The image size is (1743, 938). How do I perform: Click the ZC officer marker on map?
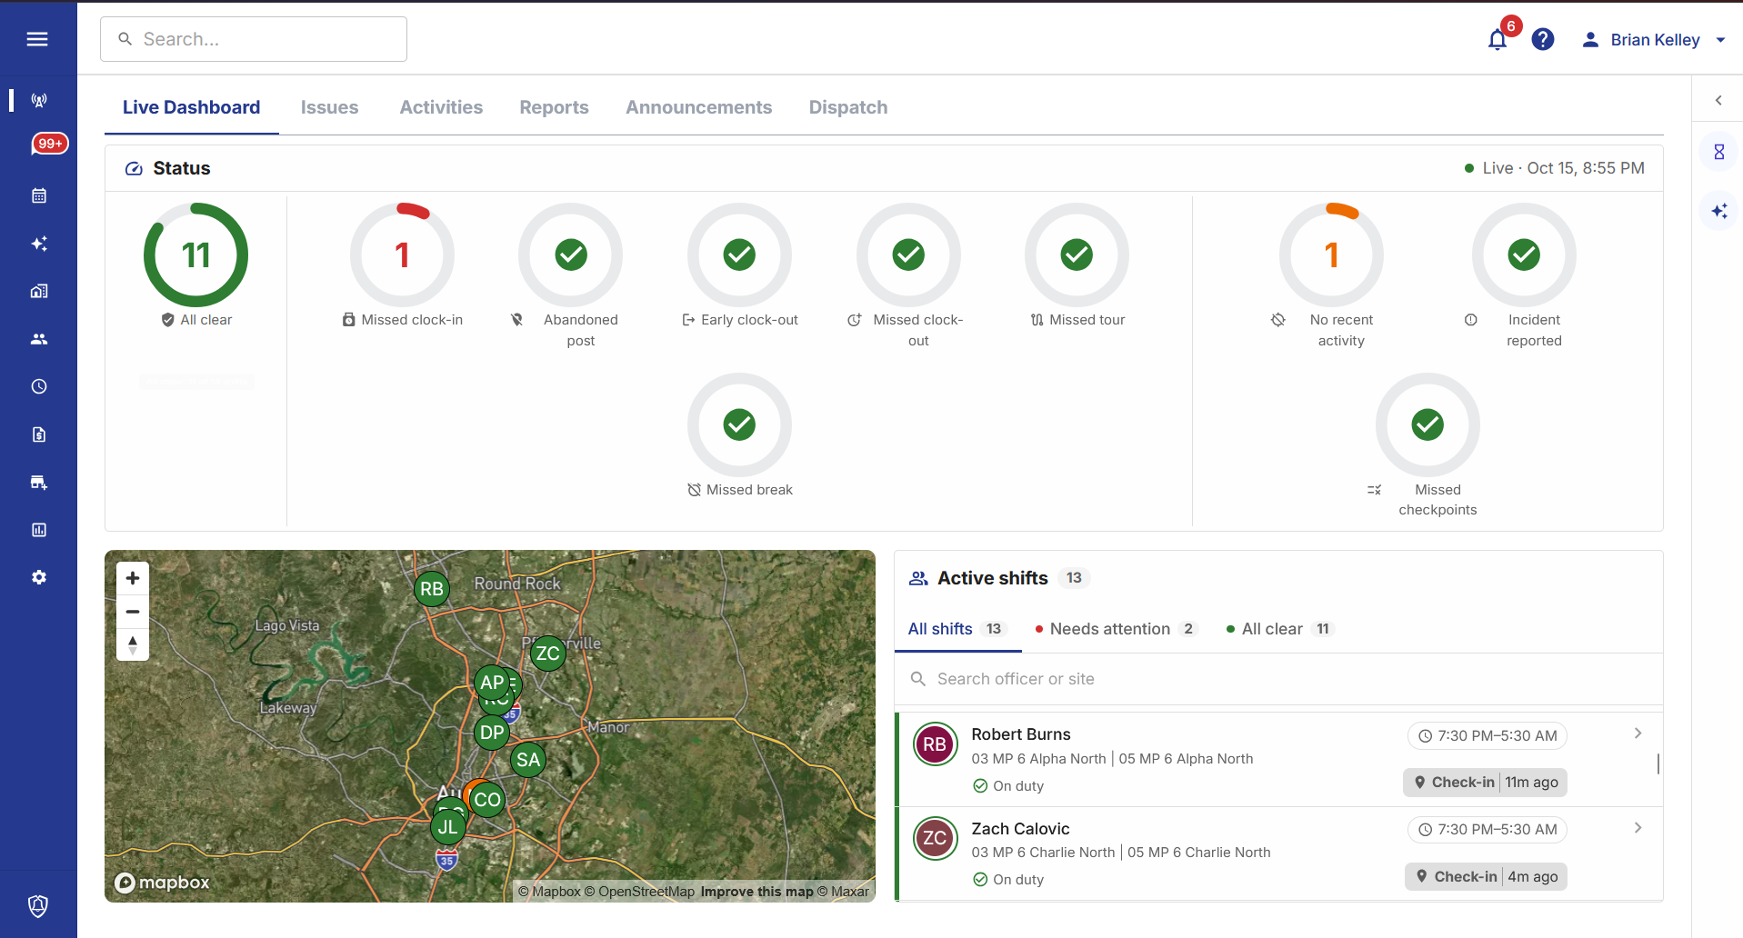[548, 653]
